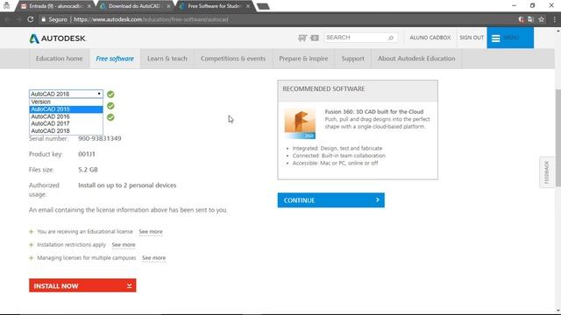
Task: Bookmark page with star icon
Action: (542, 19)
